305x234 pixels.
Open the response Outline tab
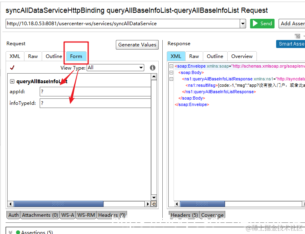click(x=215, y=56)
